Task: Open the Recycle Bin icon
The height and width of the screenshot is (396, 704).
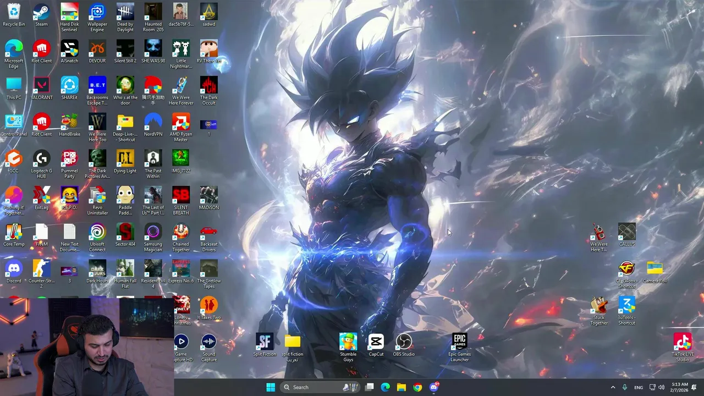Action: [x=14, y=15]
